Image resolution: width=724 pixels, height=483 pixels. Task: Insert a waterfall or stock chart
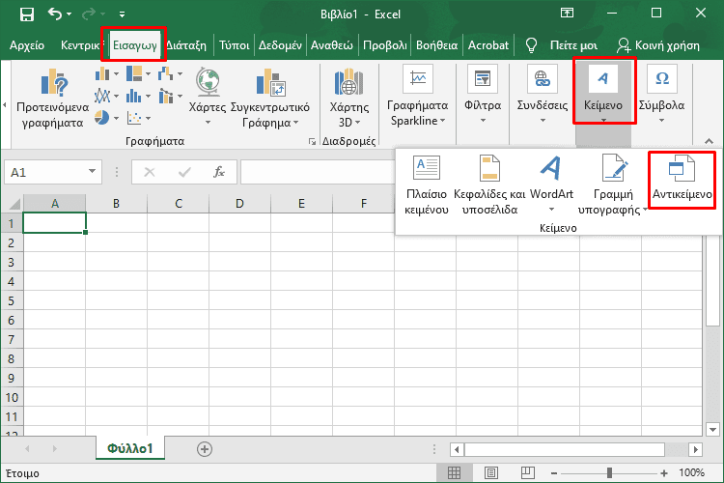tap(170, 73)
